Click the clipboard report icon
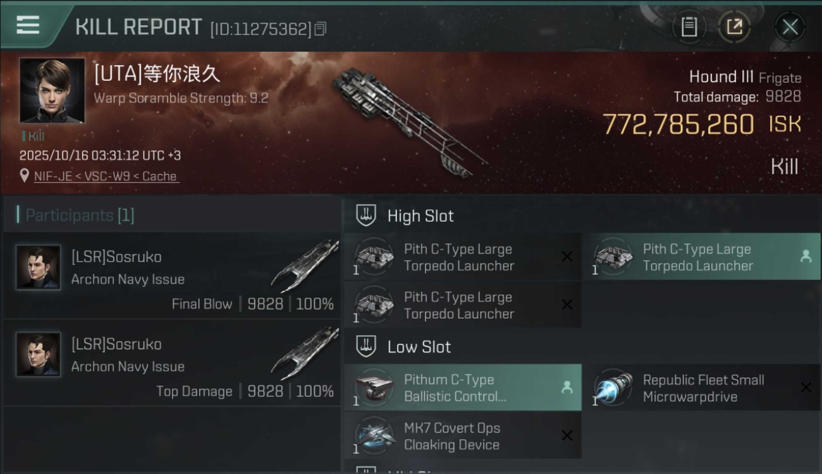Image resolution: width=822 pixels, height=474 pixels. point(689,27)
